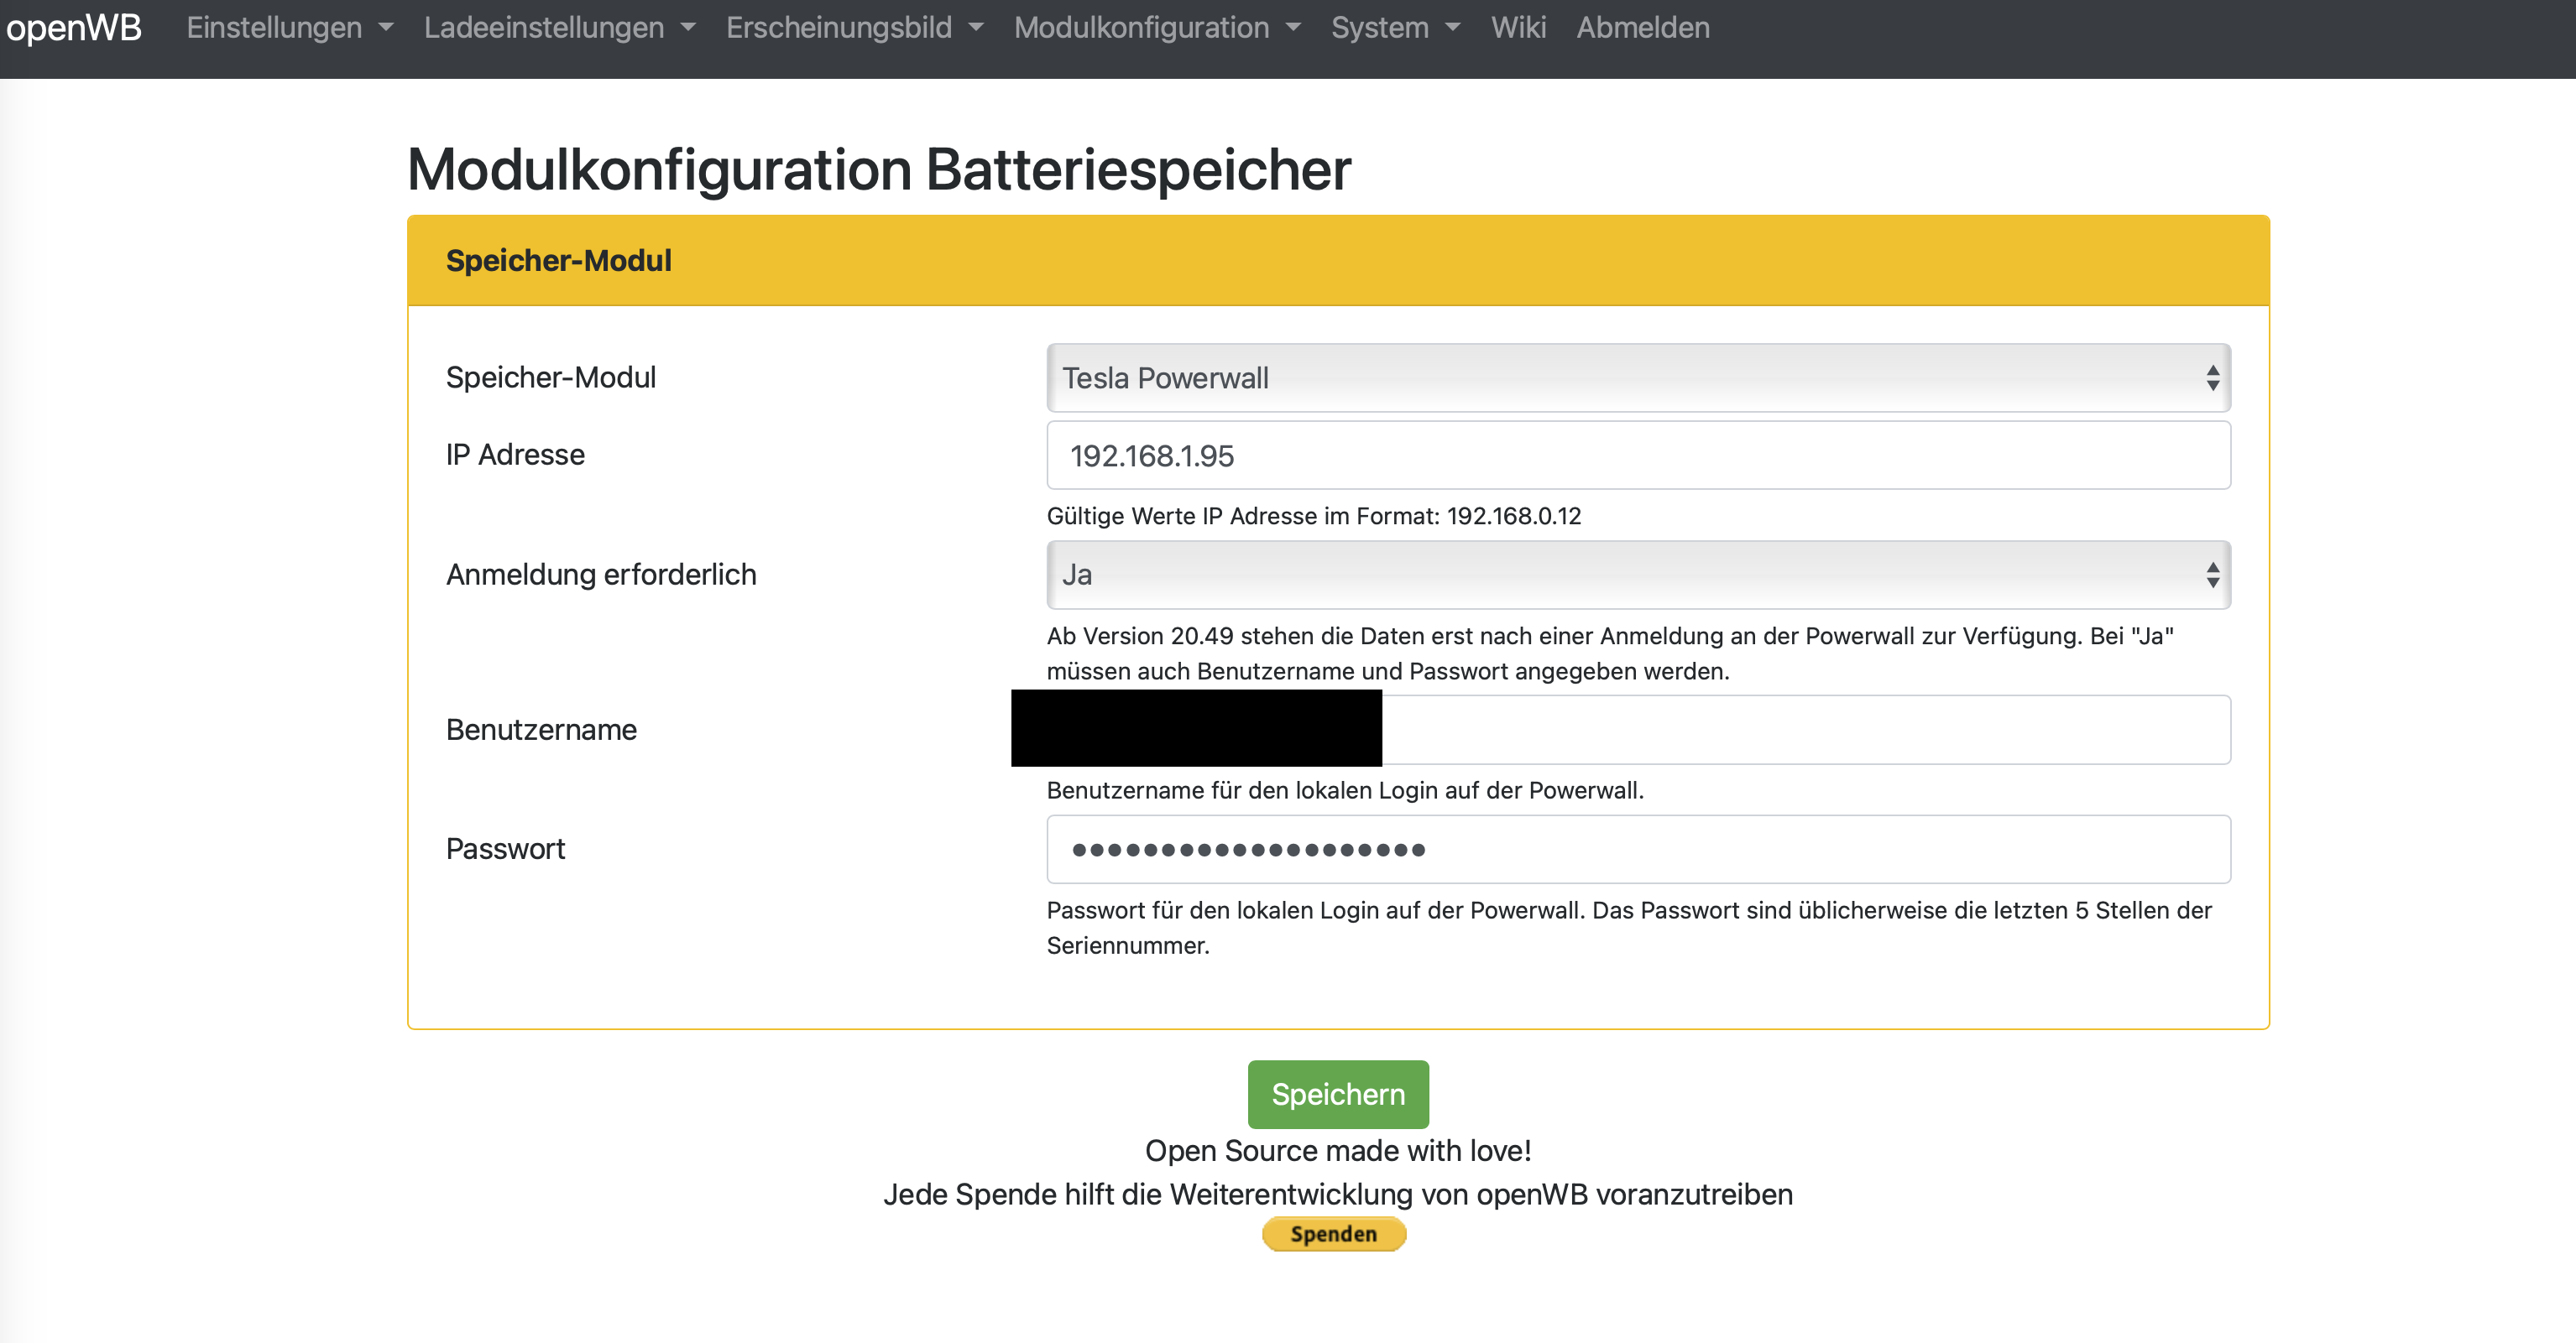The height and width of the screenshot is (1343, 2576).
Task: Click the stepper arrows on Tesla Powerwall select
Action: point(2212,377)
